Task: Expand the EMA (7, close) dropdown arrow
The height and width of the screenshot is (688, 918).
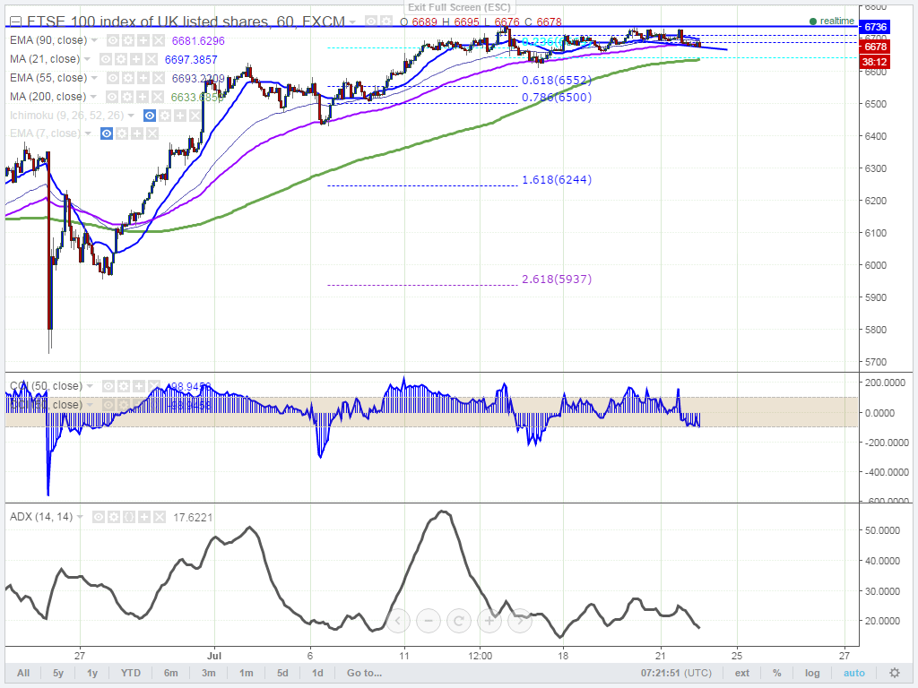Action: [88, 133]
